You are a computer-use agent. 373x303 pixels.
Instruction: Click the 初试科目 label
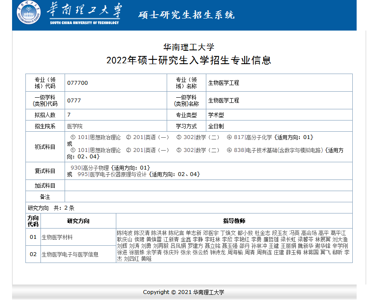click(x=45, y=147)
